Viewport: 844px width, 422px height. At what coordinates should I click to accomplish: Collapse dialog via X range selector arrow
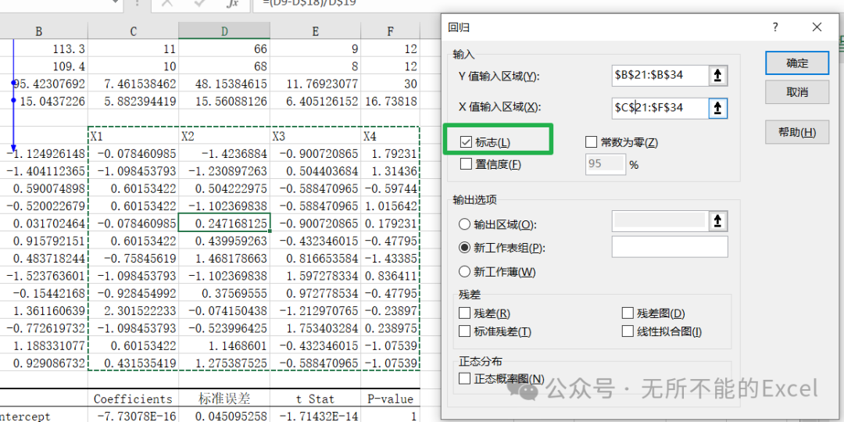(x=717, y=108)
